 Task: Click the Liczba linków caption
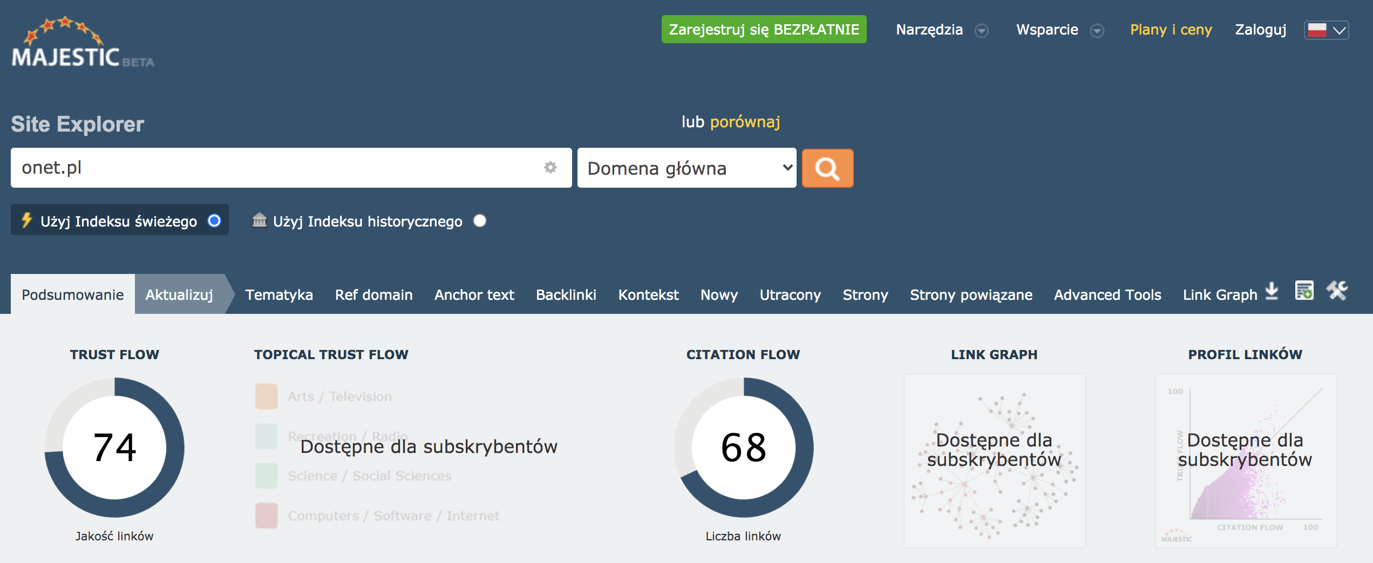tap(743, 536)
